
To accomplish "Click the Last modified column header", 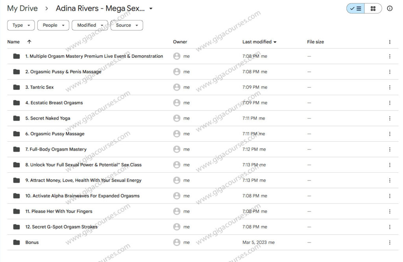I will (257, 42).
